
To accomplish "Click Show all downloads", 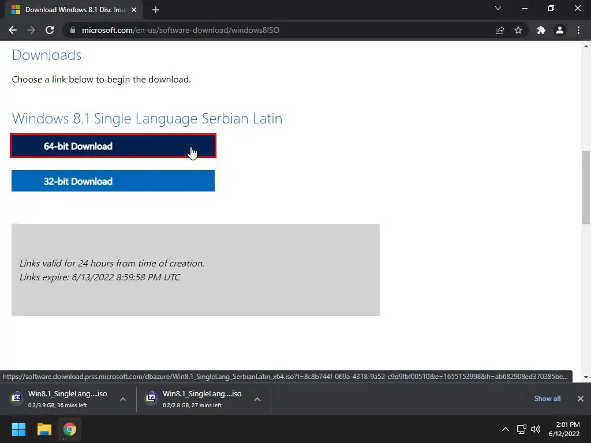I will (x=547, y=399).
